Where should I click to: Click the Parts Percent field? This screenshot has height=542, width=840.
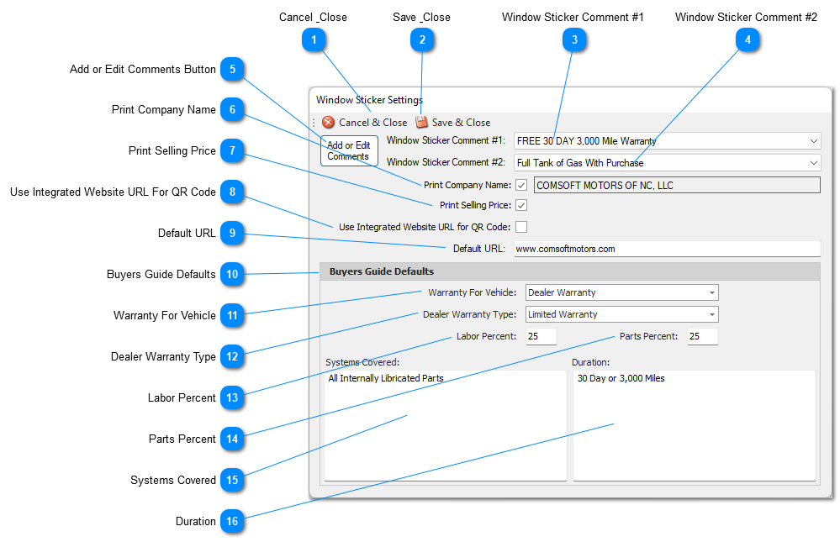tap(702, 336)
